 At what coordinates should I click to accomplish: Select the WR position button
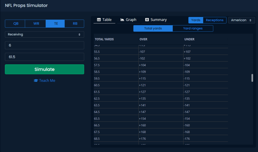tap(35, 24)
